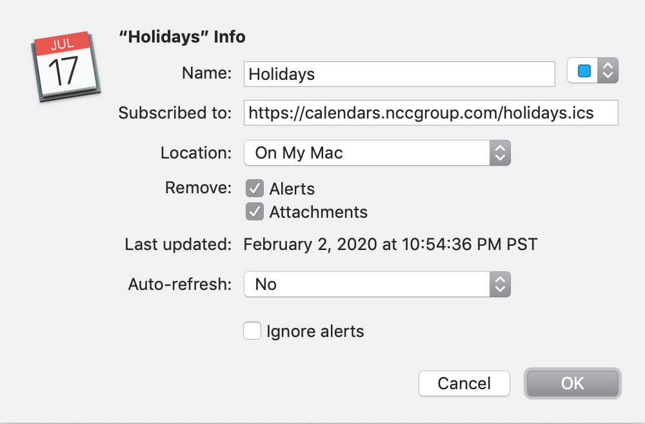
Task: Click the "Holidays" Info dialog title
Action: pos(183,37)
